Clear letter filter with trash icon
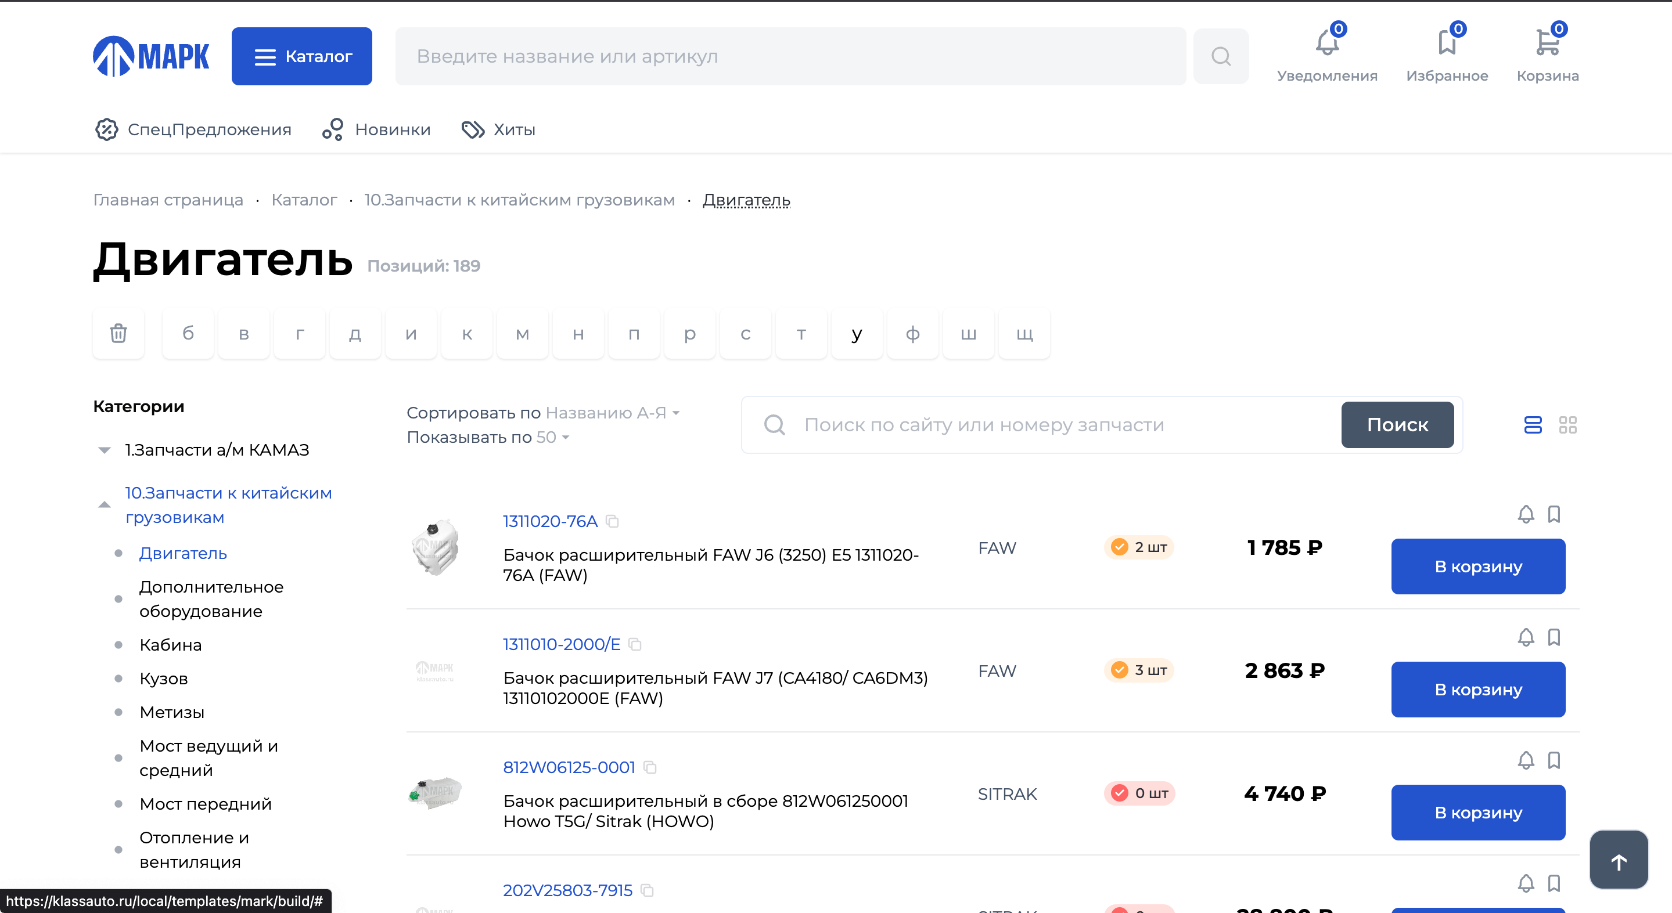1672x913 pixels. pos(118,334)
